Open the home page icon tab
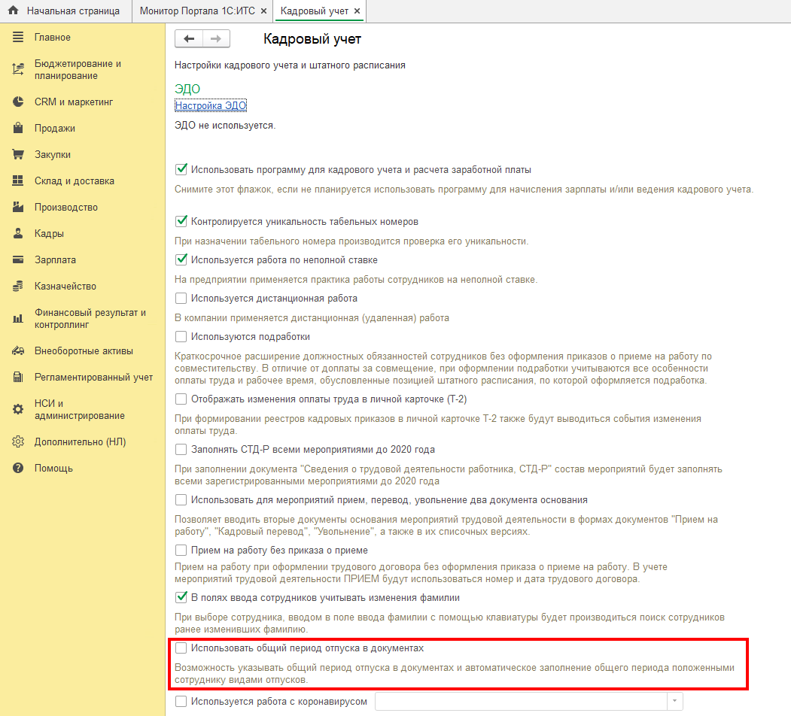Viewport: 791px width, 716px height. point(14,11)
